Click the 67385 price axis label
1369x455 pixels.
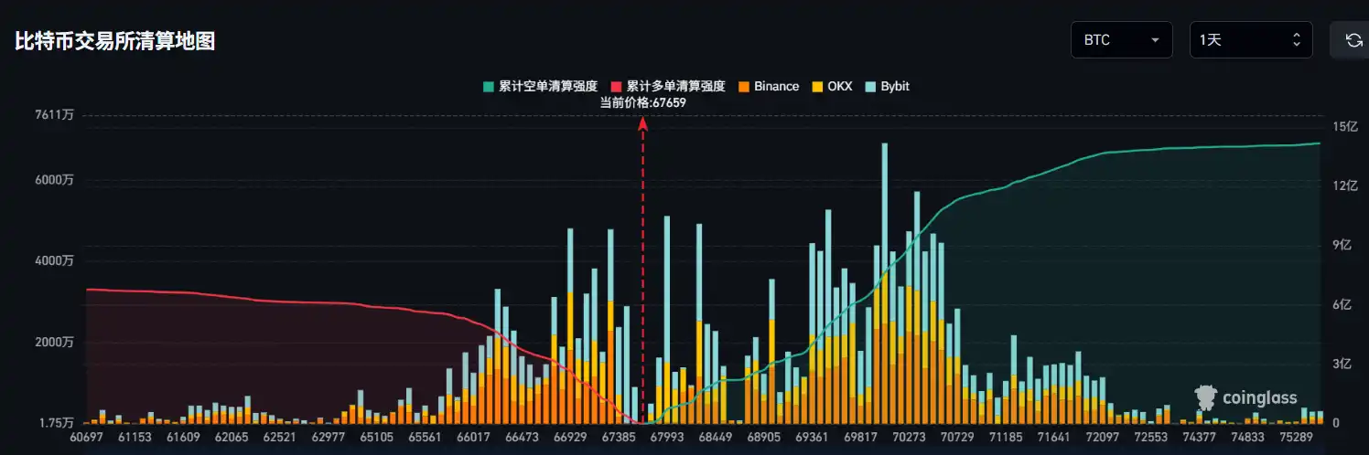click(620, 439)
